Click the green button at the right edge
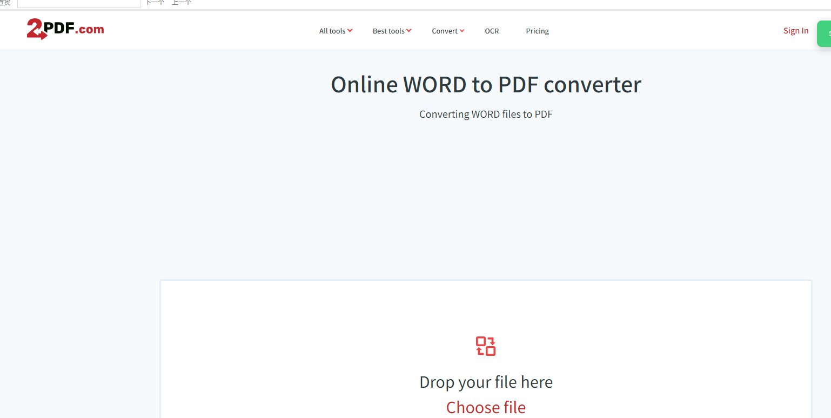 [825, 33]
